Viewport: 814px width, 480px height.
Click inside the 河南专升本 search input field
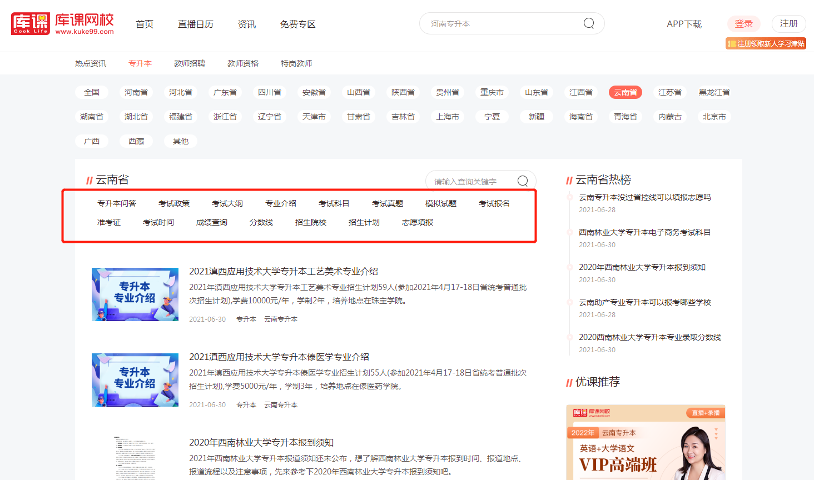coord(500,23)
